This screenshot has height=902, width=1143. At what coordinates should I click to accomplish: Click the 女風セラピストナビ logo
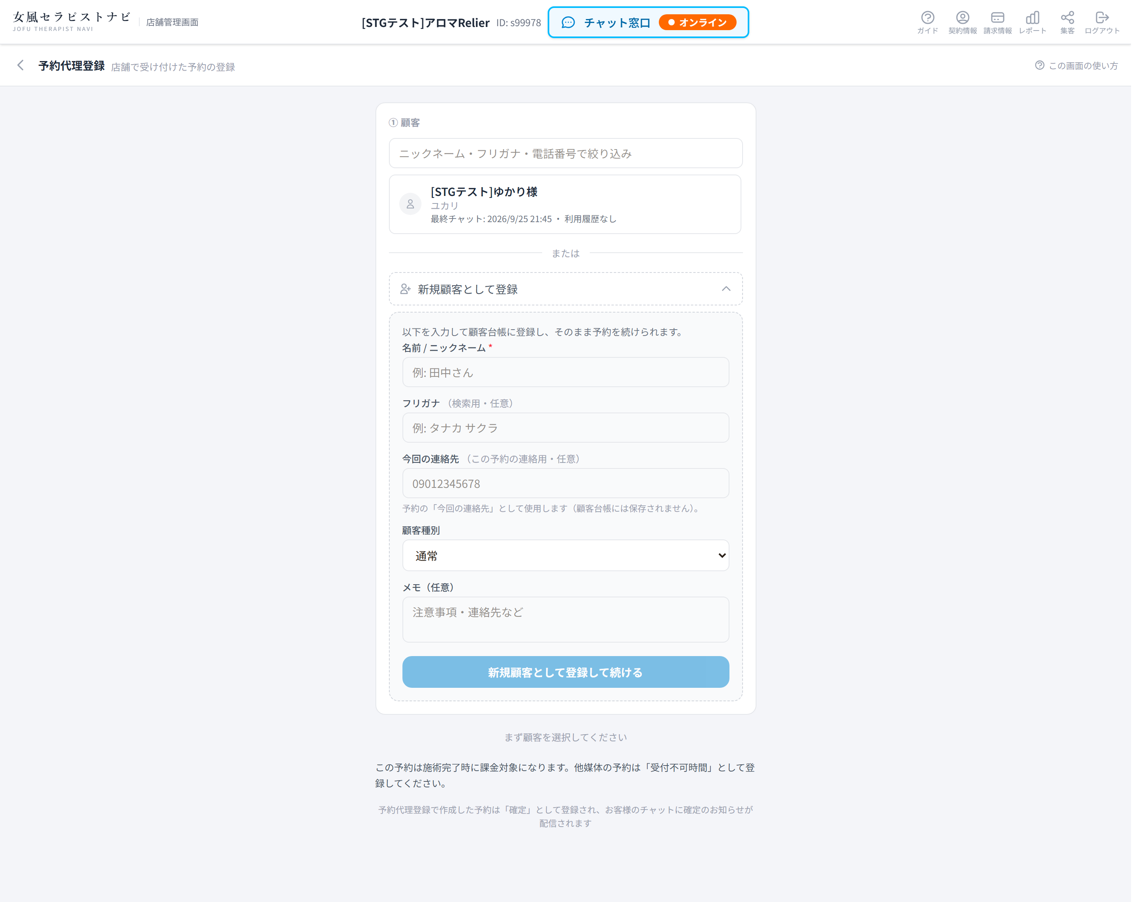71,22
